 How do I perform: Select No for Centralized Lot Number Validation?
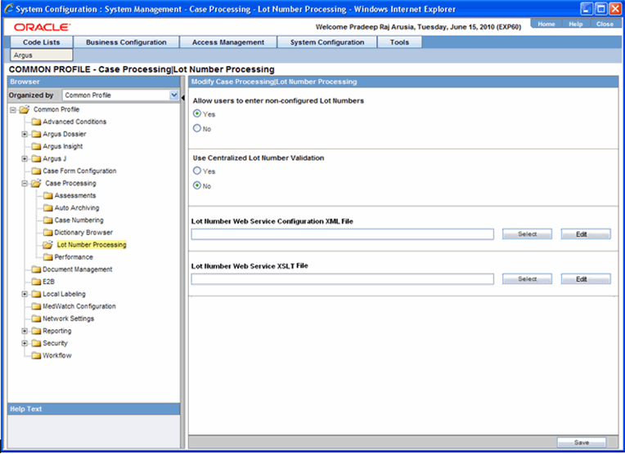[x=197, y=186]
